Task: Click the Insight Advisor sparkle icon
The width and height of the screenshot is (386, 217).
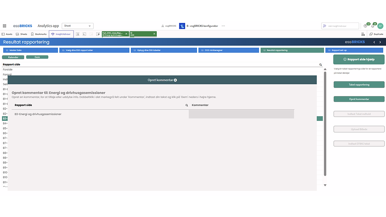Action: tap(325, 26)
